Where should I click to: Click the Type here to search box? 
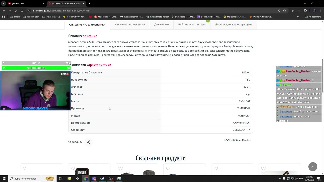click(x=32, y=179)
